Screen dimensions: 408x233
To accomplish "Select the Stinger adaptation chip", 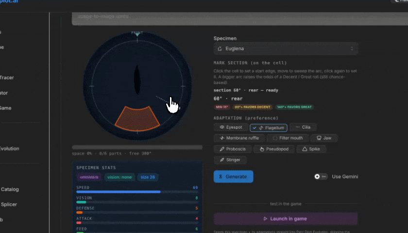I will coord(230,160).
